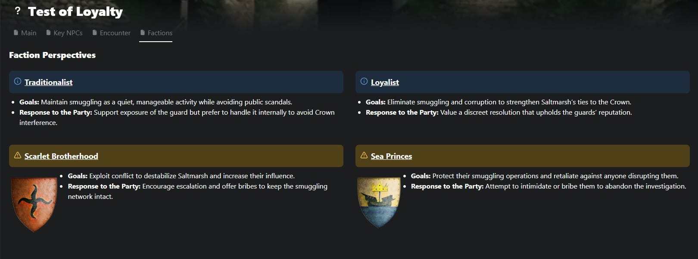This screenshot has width=698, height=259.
Task: Click the info icon next to Traditionalist
Action: tap(18, 82)
